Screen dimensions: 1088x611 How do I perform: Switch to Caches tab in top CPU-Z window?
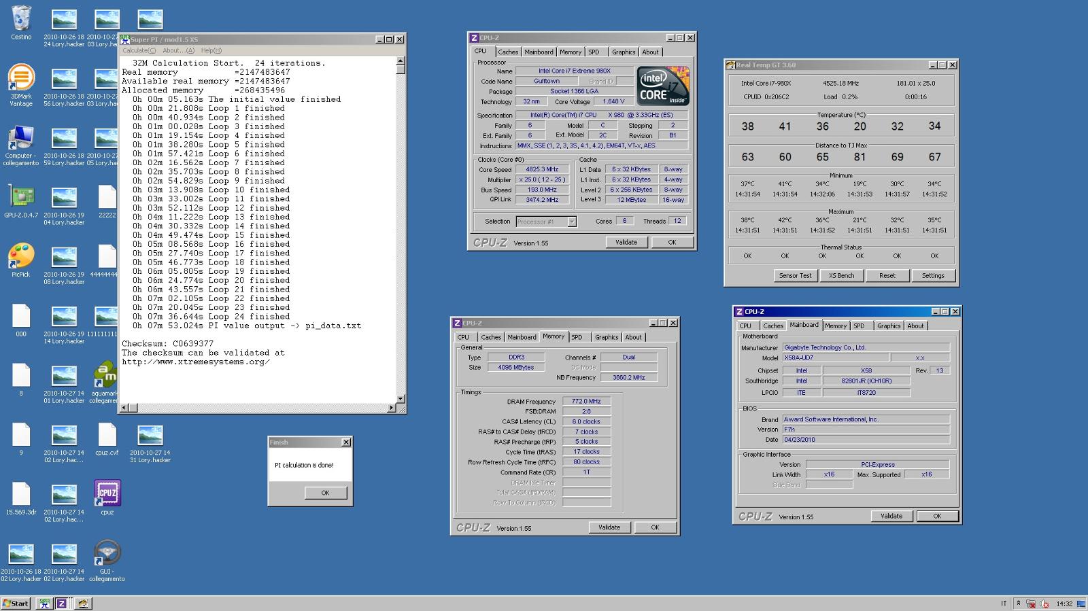(x=507, y=52)
